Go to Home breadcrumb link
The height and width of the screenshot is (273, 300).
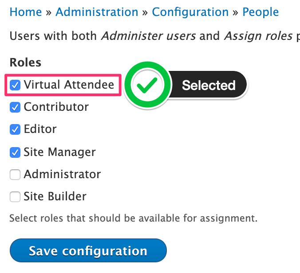tap(25, 12)
